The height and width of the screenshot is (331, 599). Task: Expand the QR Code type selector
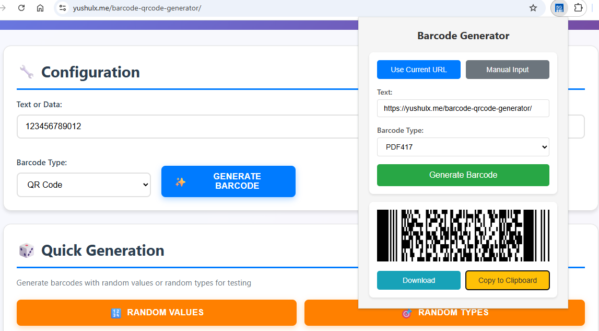(x=84, y=185)
